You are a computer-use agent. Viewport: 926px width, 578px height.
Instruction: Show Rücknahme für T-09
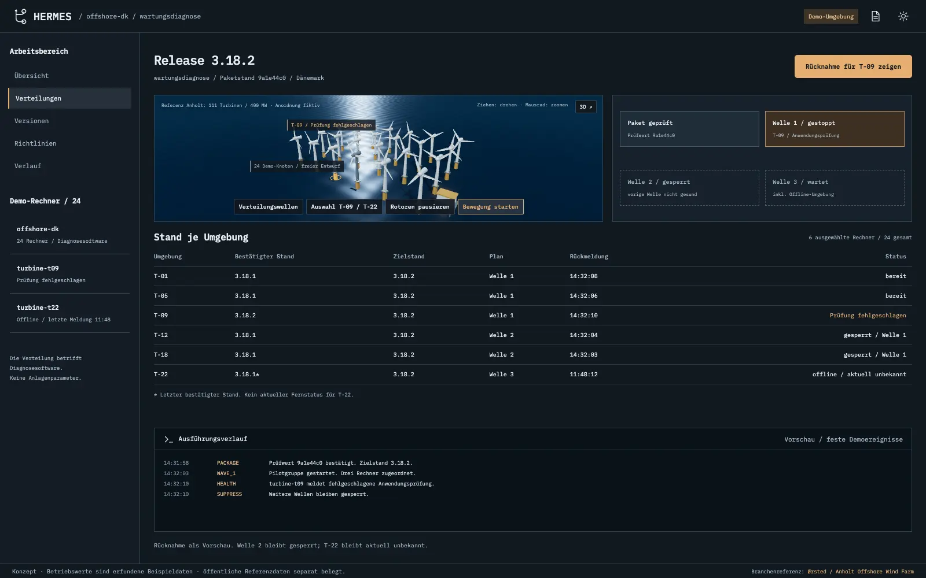point(853,66)
